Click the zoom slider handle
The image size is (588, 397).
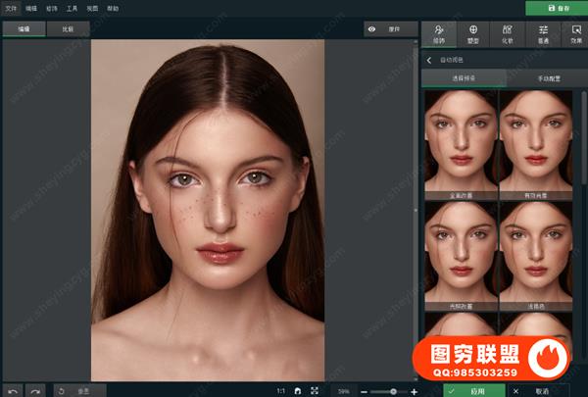click(392, 390)
